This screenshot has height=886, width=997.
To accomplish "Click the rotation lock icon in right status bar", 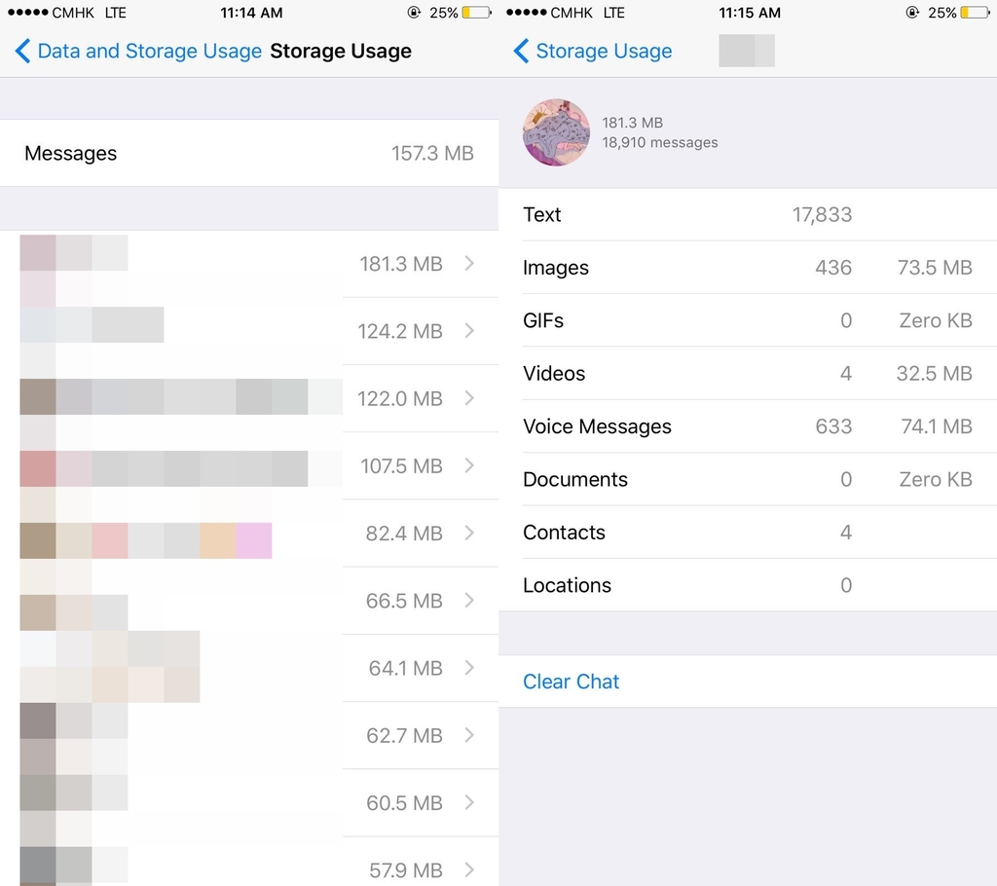I will tap(912, 12).
